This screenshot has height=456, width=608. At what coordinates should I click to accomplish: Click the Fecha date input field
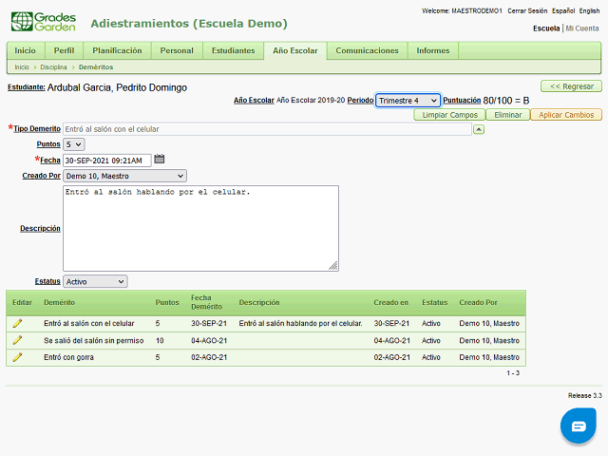point(106,160)
